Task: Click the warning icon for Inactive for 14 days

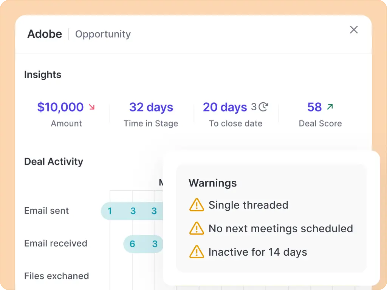Action: [x=197, y=252]
